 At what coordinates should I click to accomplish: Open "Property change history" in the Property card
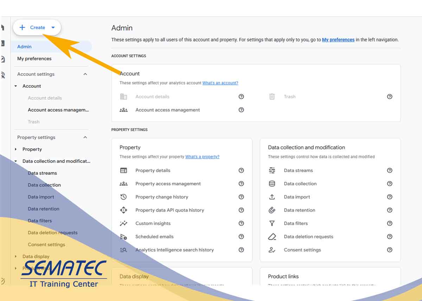point(162,197)
